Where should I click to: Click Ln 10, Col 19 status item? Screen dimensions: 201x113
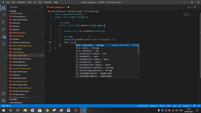click(143, 106)
